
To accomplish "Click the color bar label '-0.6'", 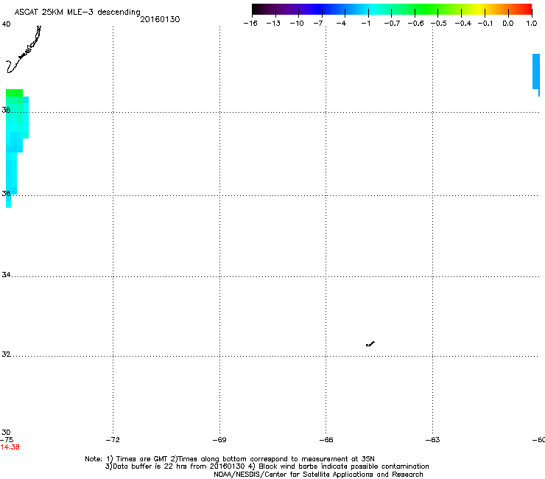I will [x=415, y=24].
